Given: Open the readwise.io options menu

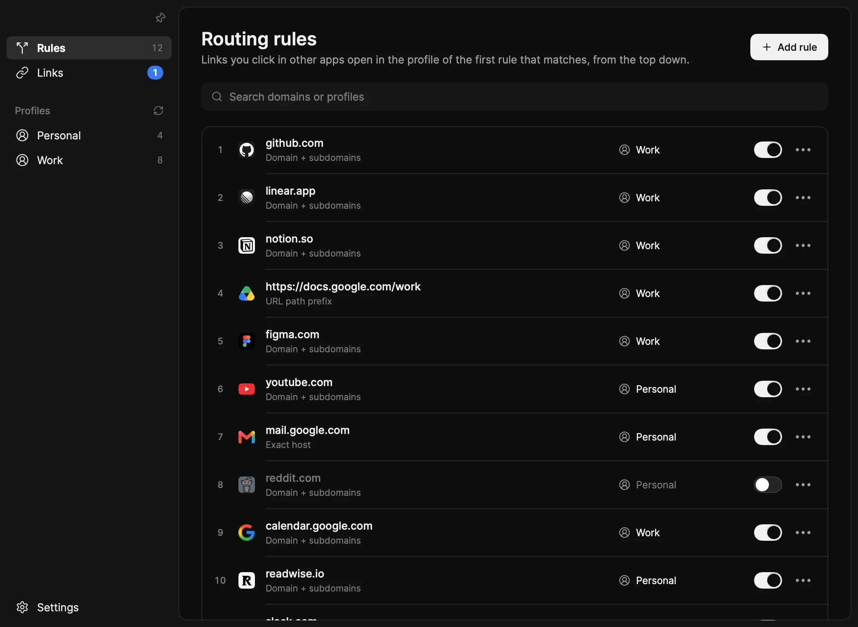Looking at the screenshot, I should [803, 580].
